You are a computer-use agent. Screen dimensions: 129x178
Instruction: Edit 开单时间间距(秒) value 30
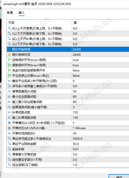(101, 133)
